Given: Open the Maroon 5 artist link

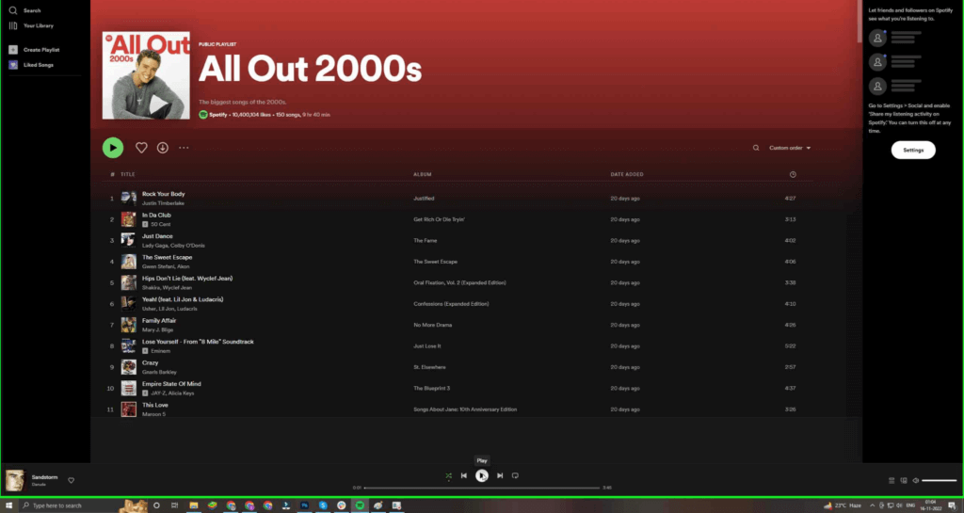Looking at the screenshot, I should tap(153, 415).
